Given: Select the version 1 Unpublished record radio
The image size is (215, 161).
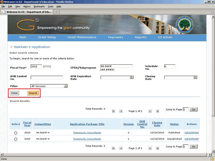Looking at the screenshot, I should coord(16,139).
